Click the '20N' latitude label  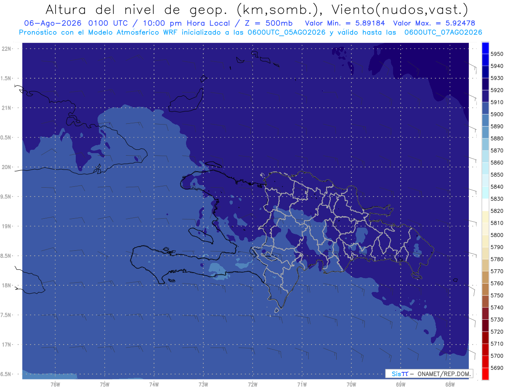click(x=7, y=167)
